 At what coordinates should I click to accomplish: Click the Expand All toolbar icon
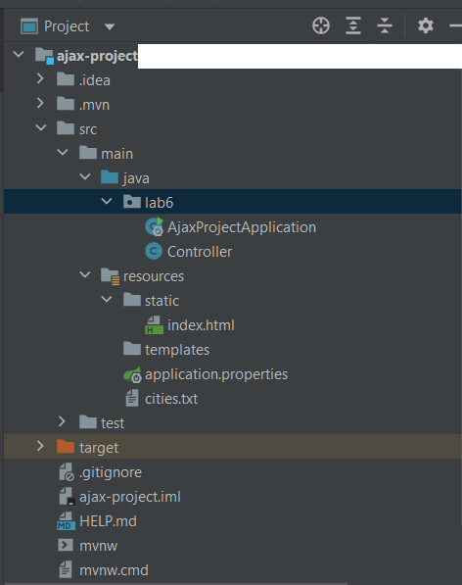pyautogui.click(x=352, y=25)
